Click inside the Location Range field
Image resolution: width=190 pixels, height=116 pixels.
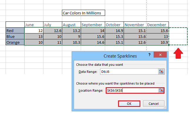132,90
